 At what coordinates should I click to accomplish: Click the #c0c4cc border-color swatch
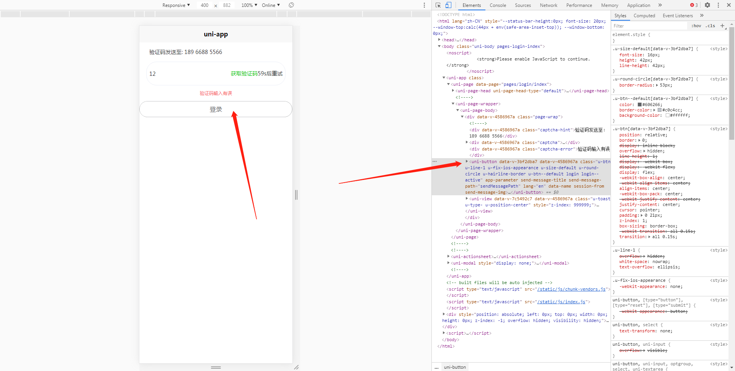[658, 110]
